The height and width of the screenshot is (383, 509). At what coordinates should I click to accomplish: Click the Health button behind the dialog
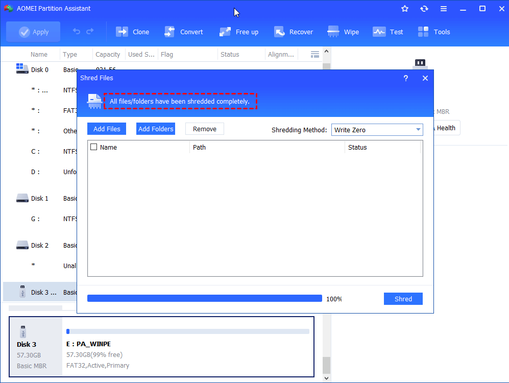446,128
